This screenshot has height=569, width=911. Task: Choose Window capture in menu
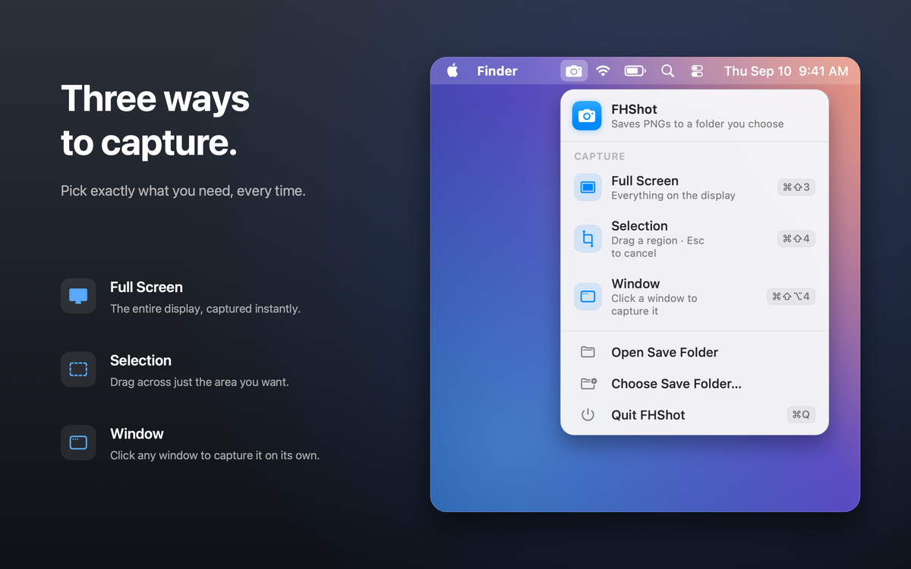[x=695, y=297]
